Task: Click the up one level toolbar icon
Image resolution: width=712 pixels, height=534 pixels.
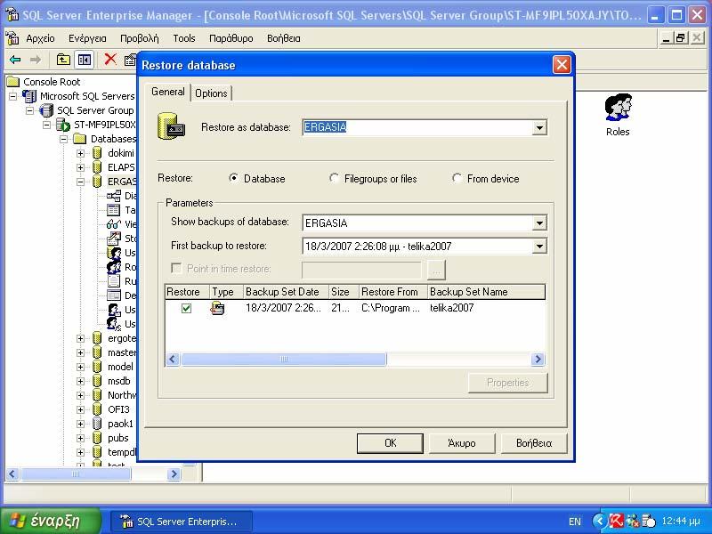Action: point(63,60)
